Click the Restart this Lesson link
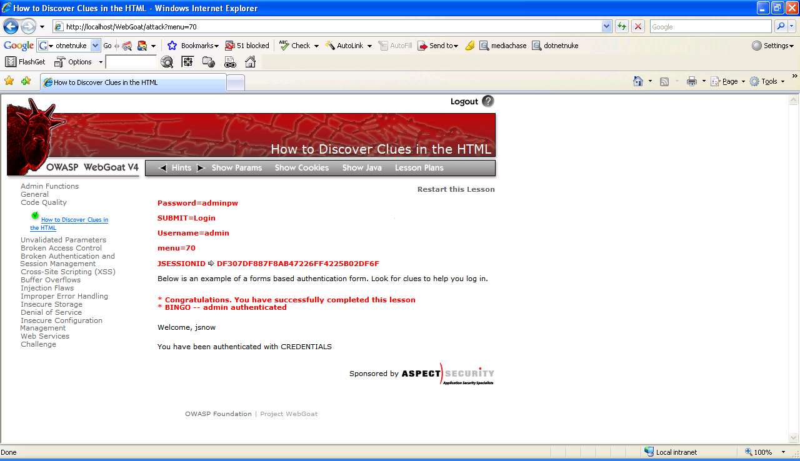The image size is (800, 461). [456, 189]
